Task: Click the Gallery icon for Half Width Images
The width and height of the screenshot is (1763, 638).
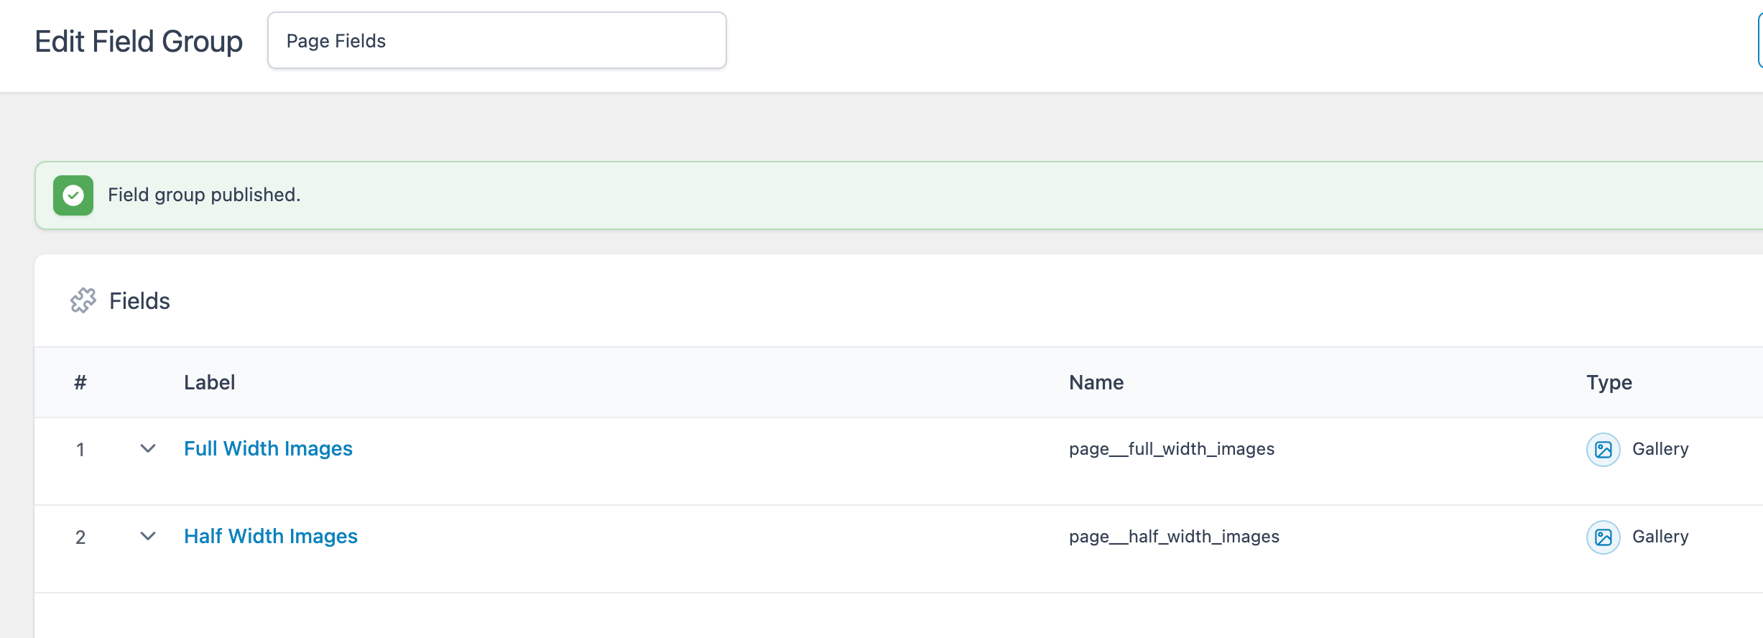Action: [x=1603, y=537]
